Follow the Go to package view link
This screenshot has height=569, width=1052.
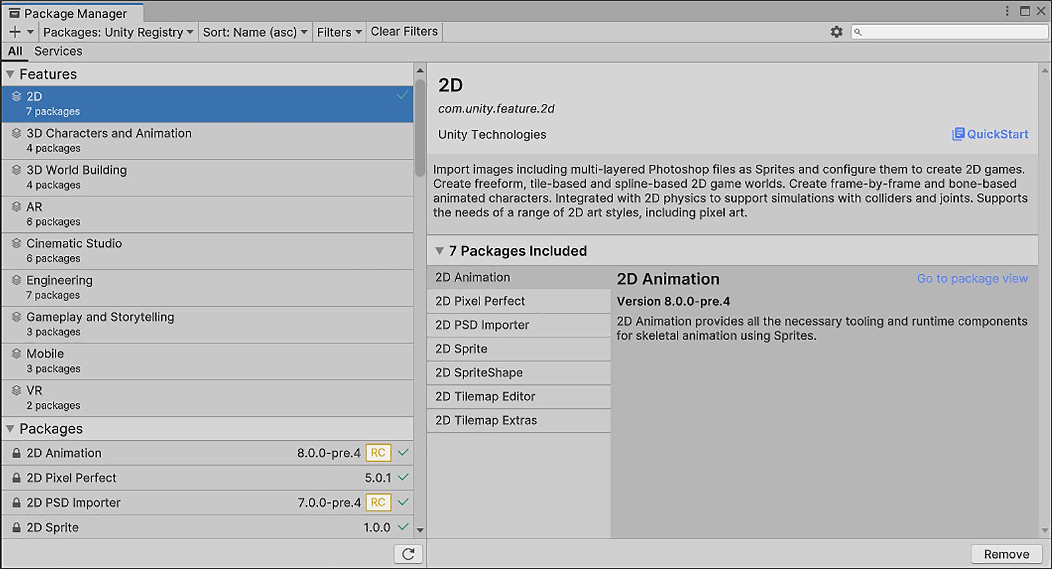[972, 279]
